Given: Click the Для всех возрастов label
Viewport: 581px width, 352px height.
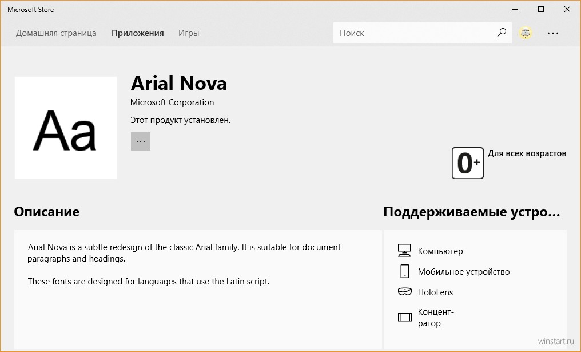Looking at the screenshot, I should (527, 153).
